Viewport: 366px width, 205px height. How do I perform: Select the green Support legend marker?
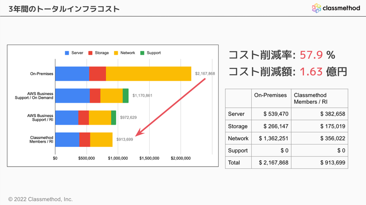[x=142, y=53]
